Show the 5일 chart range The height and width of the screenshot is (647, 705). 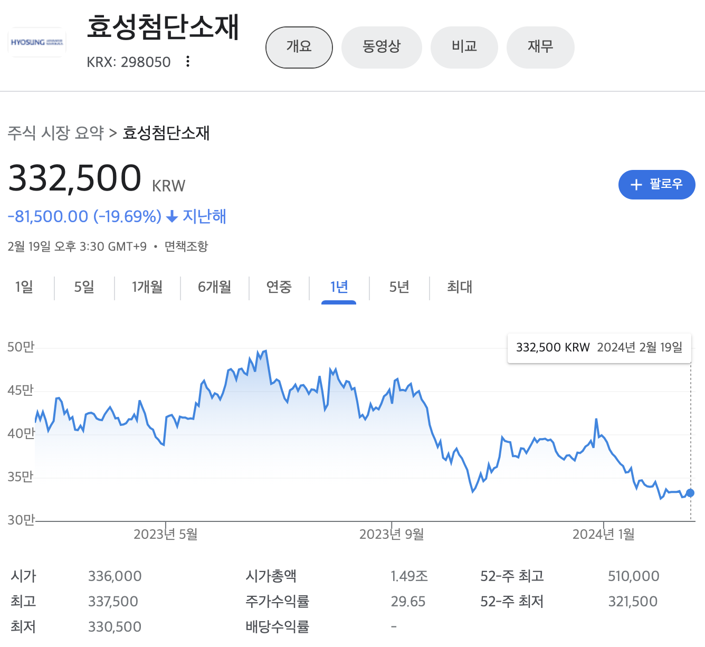[x=84, y=287]
